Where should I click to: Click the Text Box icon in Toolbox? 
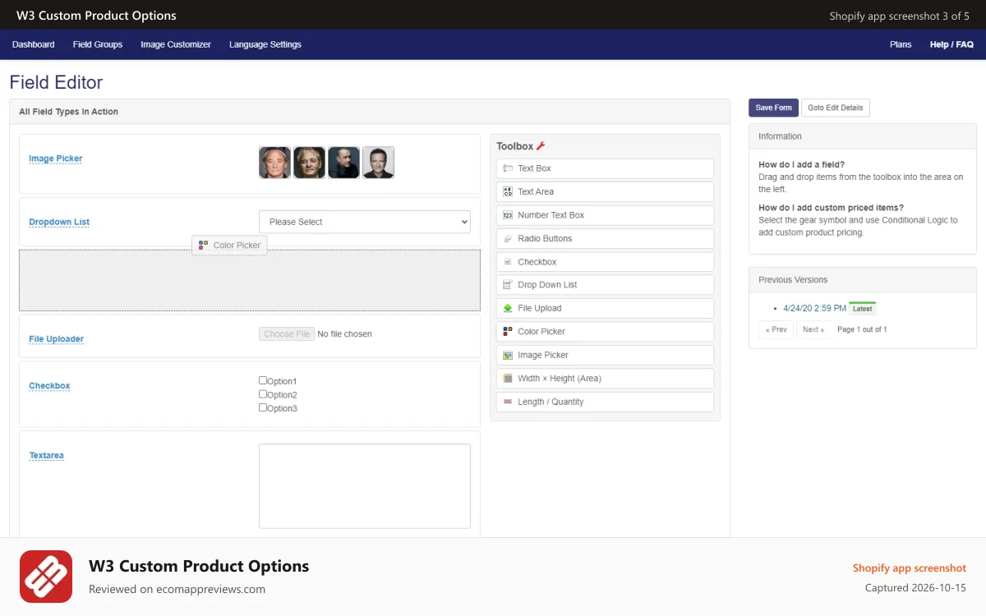[x=508, y=168]
